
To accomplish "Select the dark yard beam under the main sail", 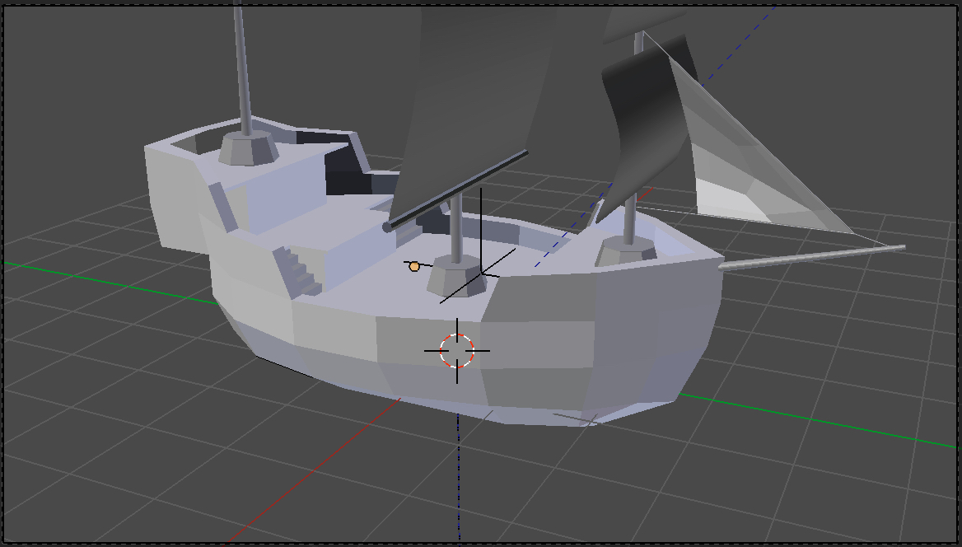I will tap(455, 191).
